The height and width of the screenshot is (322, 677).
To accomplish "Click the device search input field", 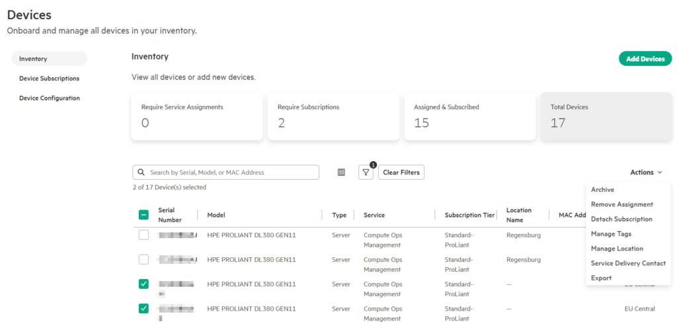I will click(x=231, y=173).
